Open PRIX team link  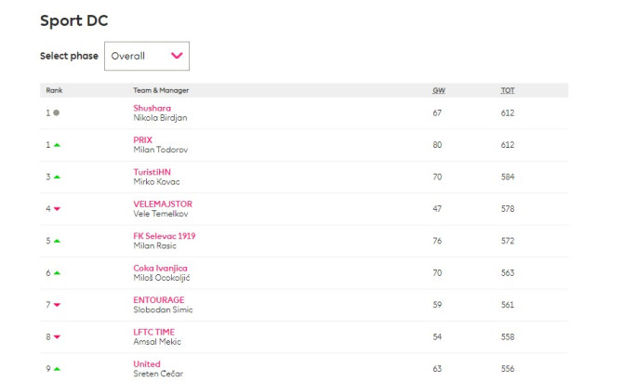(x=142, y=139)
